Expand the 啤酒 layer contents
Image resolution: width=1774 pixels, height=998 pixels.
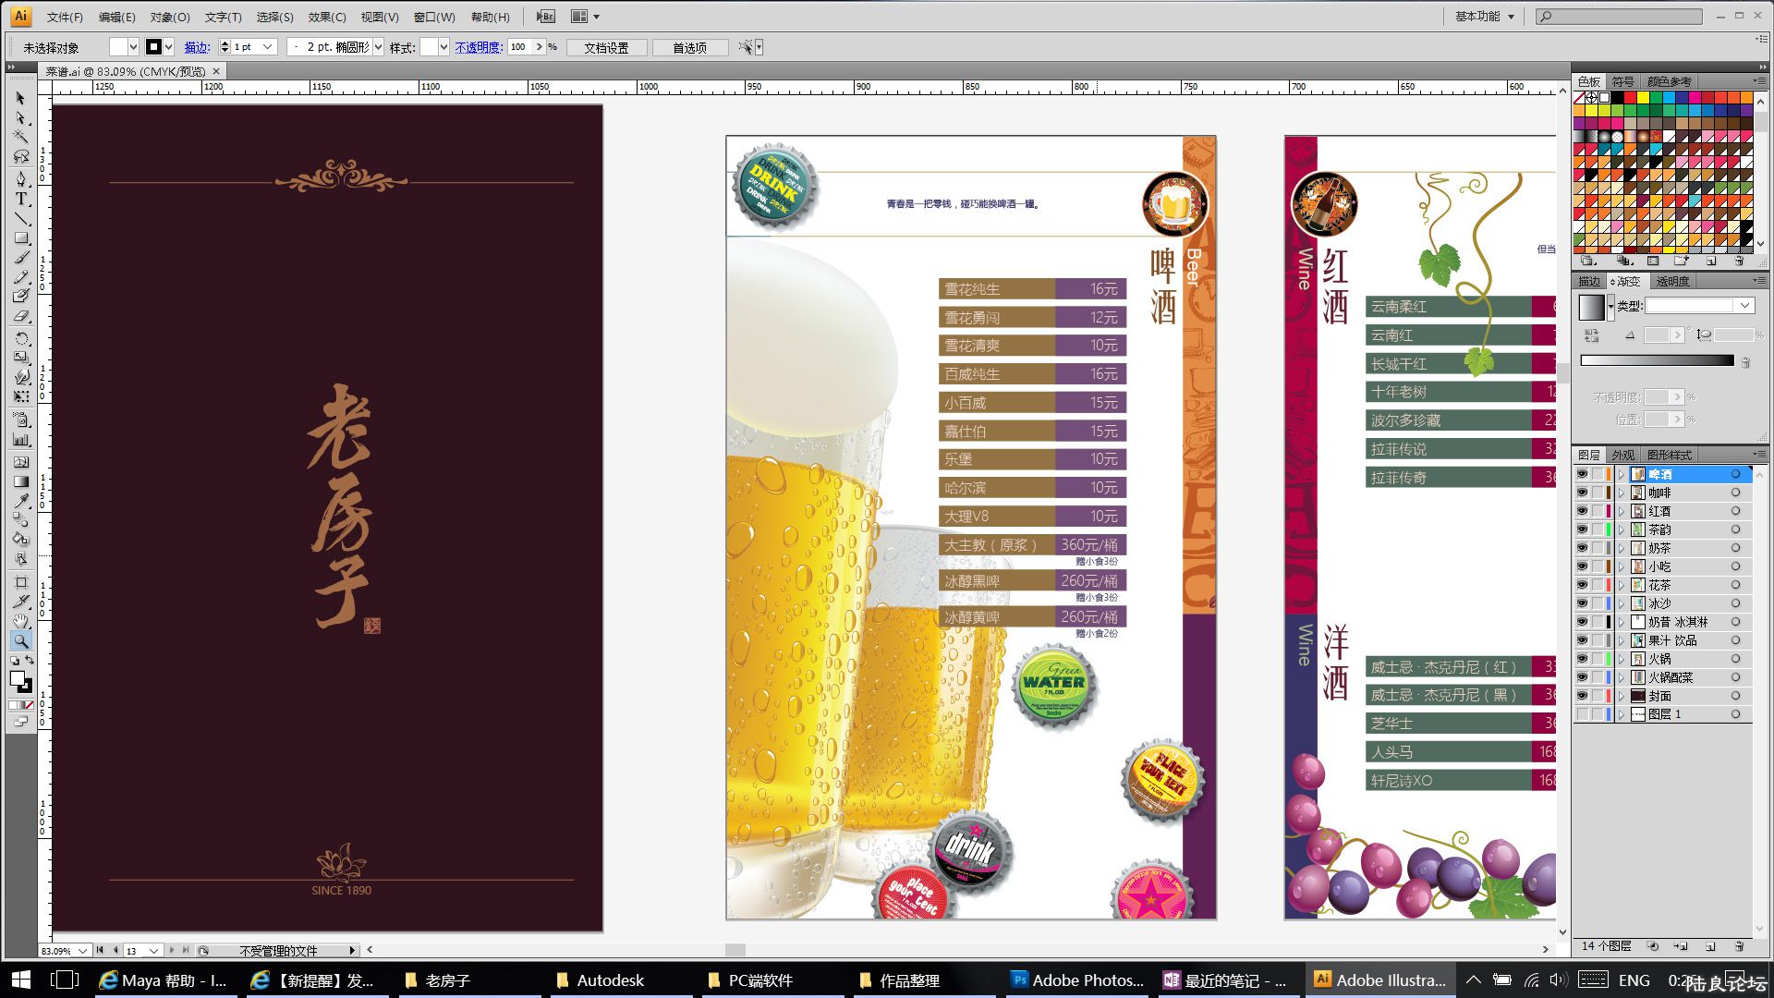[1621, 474]
